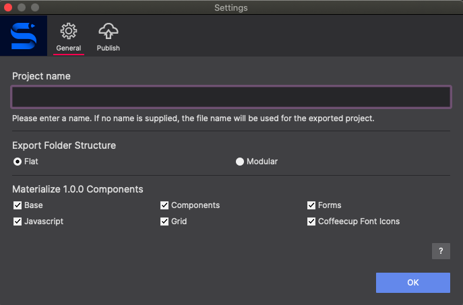Click the question mark help button
The height and width of the screenshot is (305, 463).
point(441,251)
